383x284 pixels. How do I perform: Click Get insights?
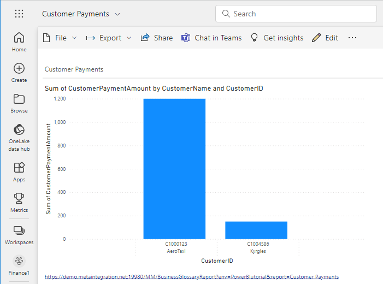click(276, 38)
